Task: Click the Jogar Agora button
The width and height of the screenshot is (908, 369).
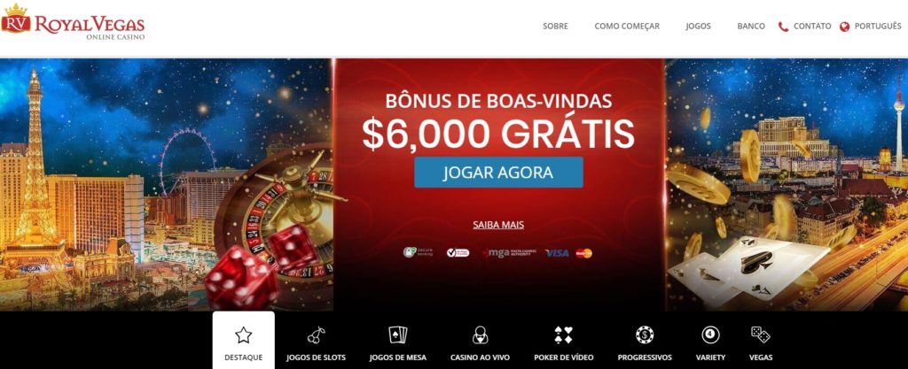Action: (498, 172)
